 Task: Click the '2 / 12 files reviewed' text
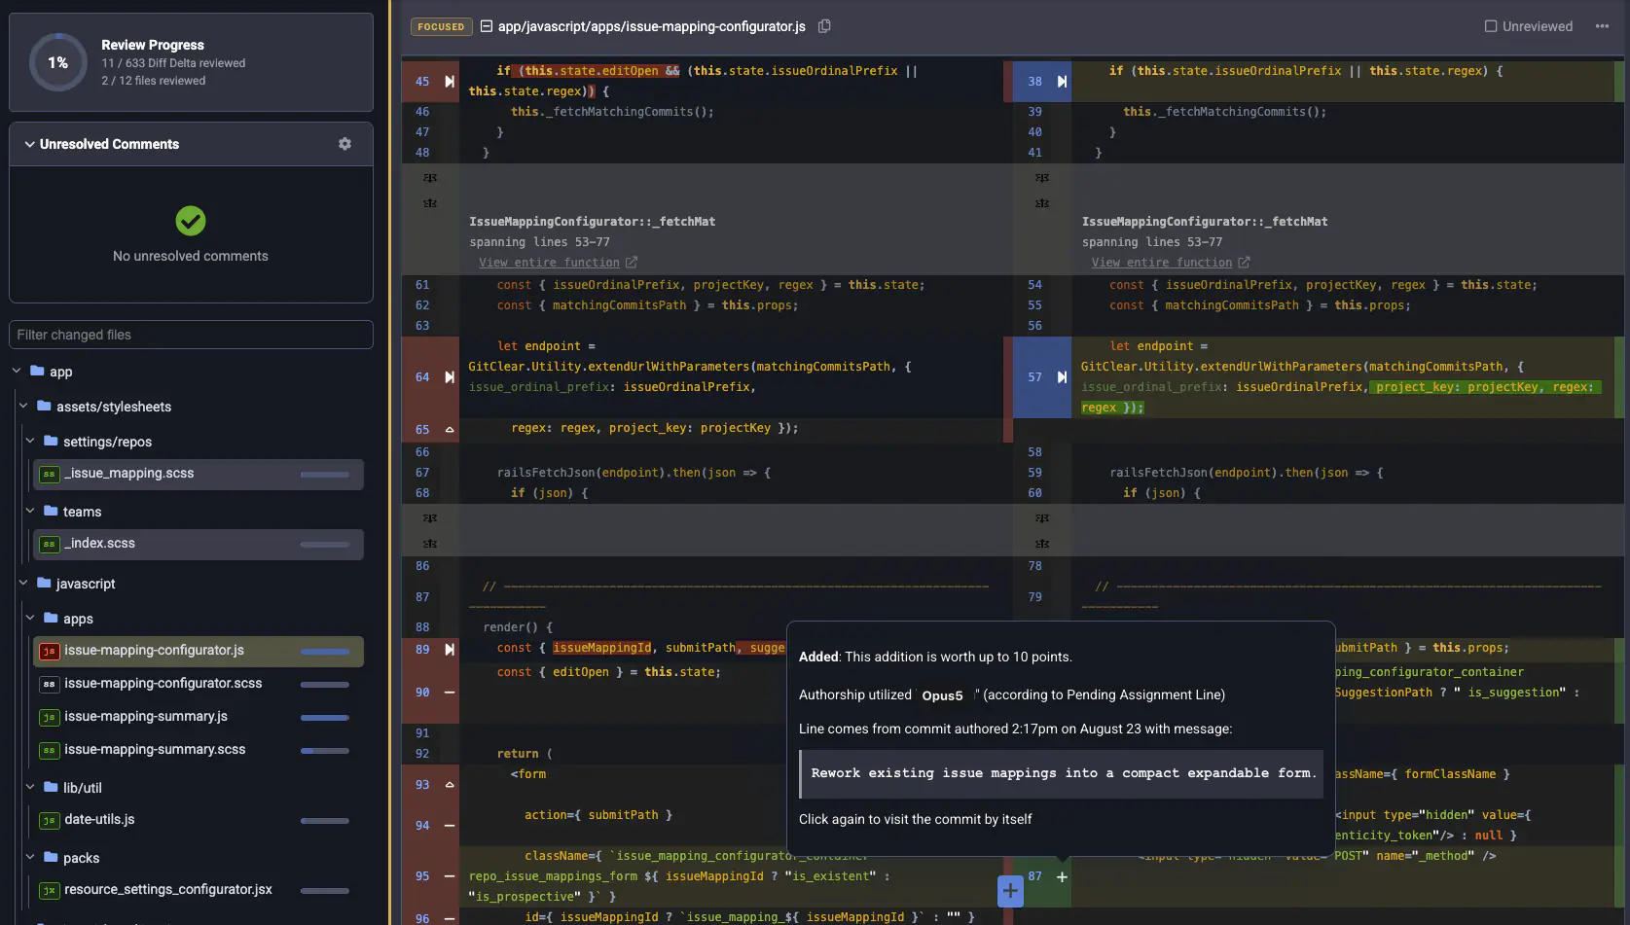pos(154,81)
